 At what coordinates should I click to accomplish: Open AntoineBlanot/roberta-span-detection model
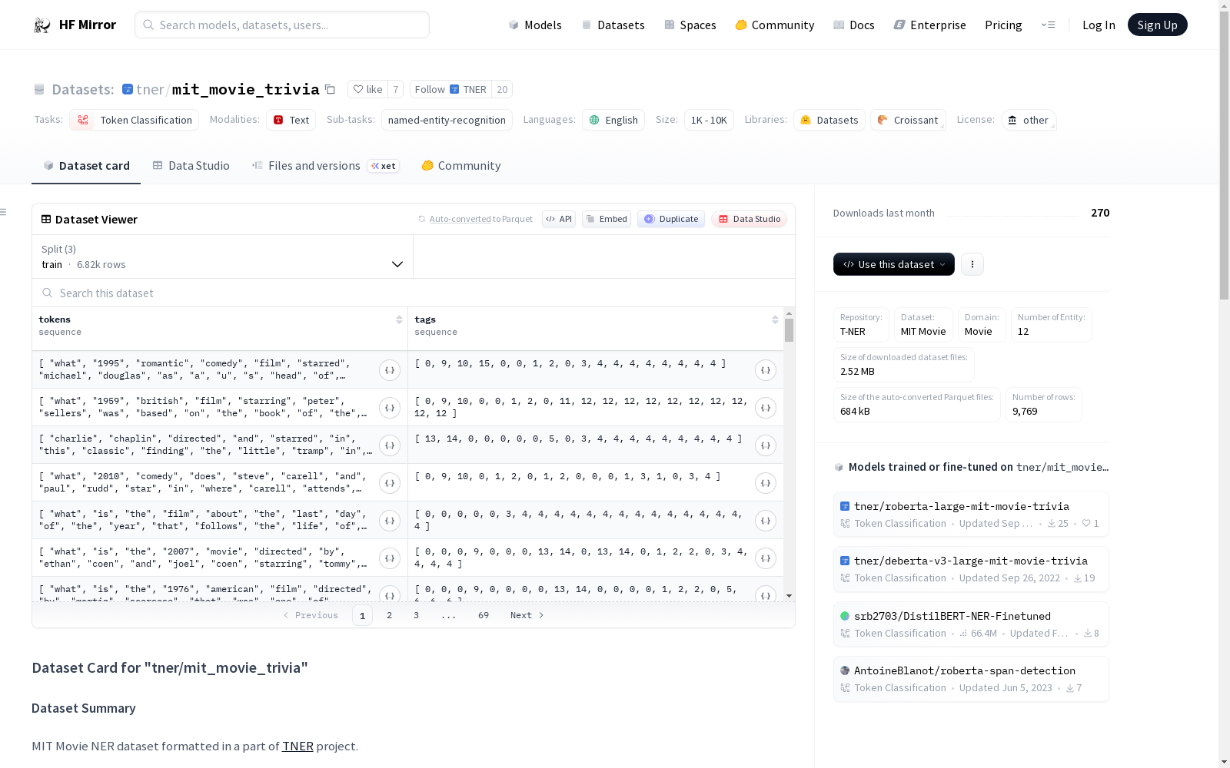971,679
